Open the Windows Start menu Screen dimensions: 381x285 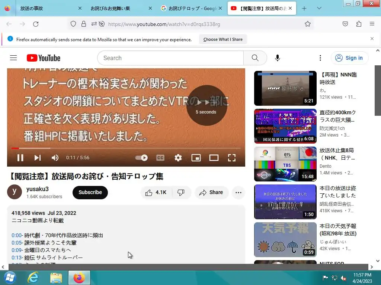(x=9, y=278)
